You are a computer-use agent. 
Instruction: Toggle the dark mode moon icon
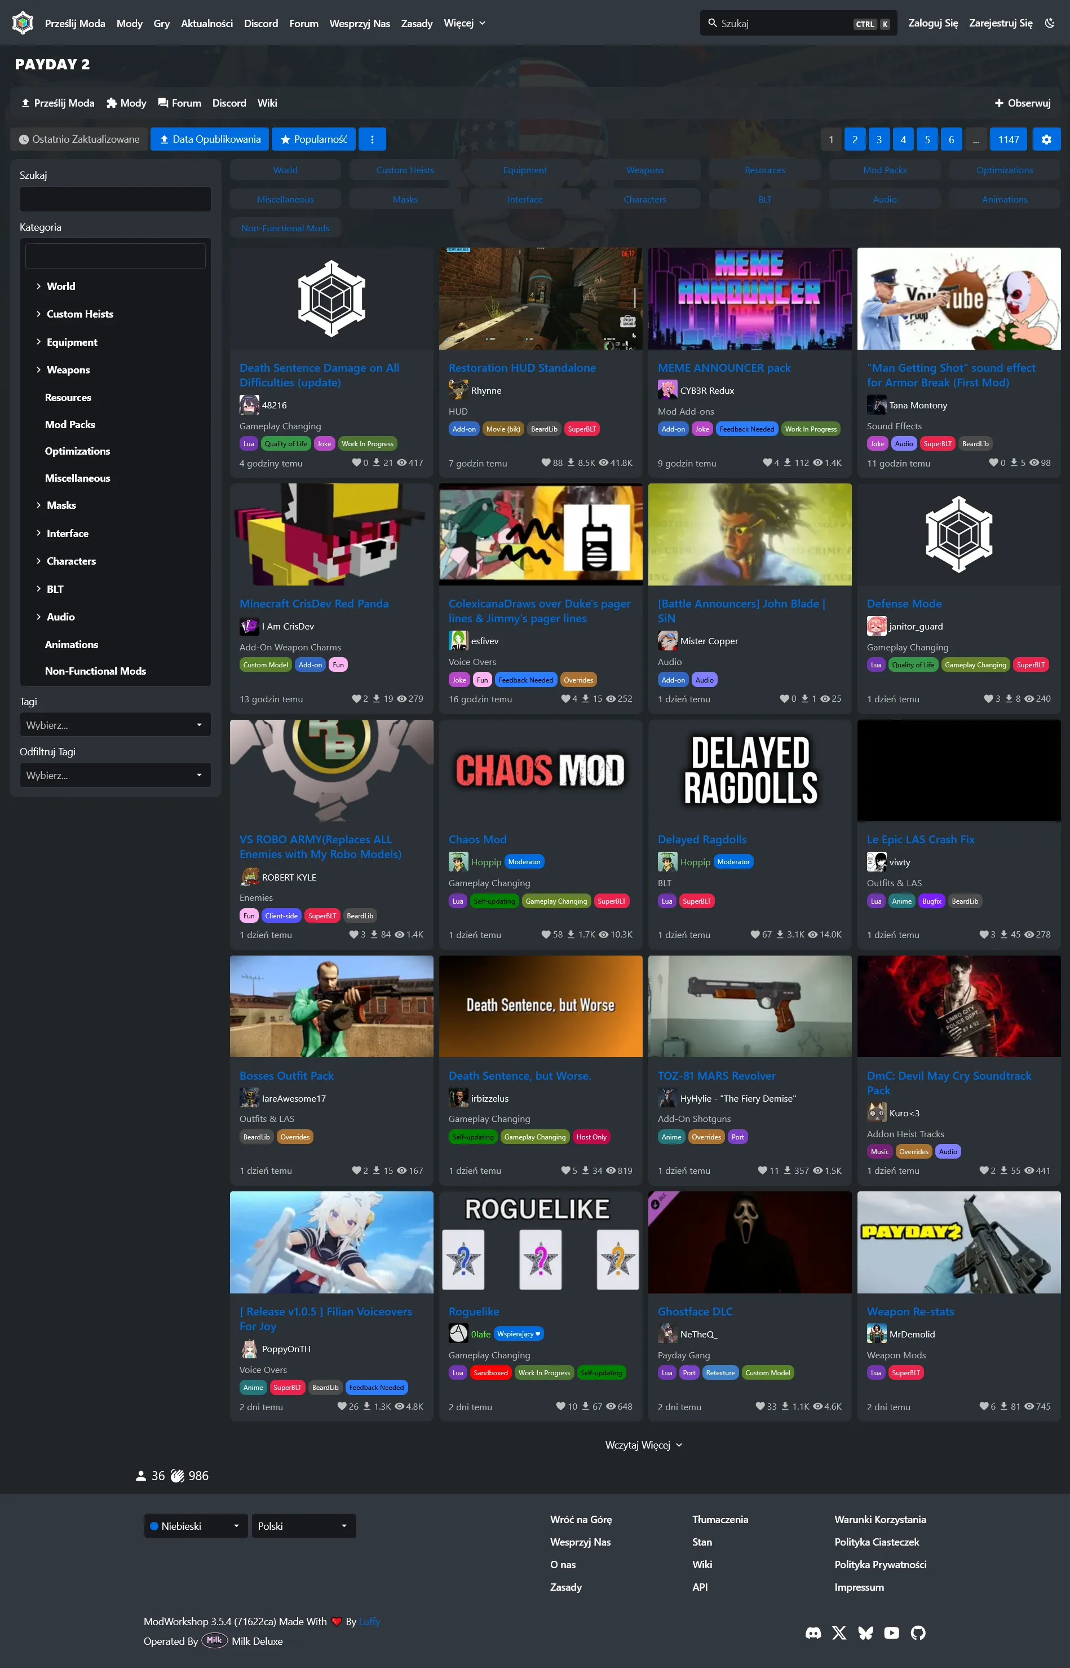(x=1049, y=23)
